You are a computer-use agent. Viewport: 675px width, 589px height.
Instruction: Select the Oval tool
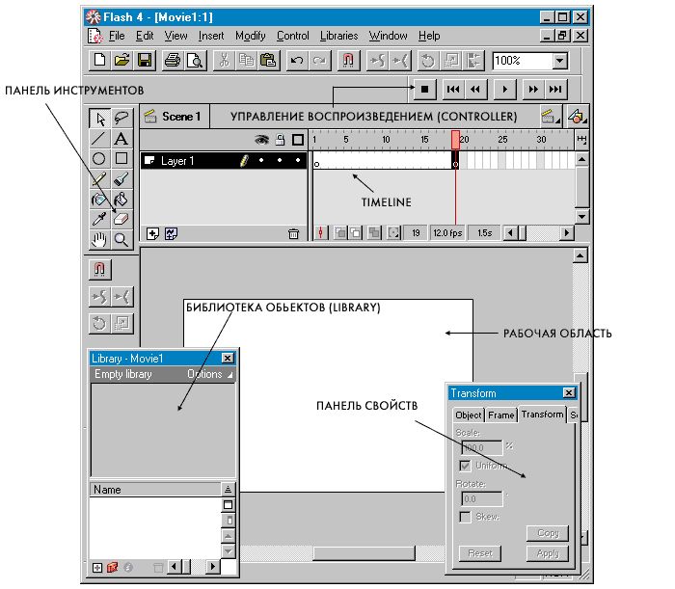[x=100, y=159]
